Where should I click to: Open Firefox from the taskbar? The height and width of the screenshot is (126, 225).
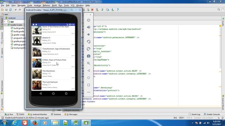[x=35, y=123]
